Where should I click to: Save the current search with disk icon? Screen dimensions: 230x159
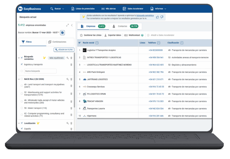(62, 33)
